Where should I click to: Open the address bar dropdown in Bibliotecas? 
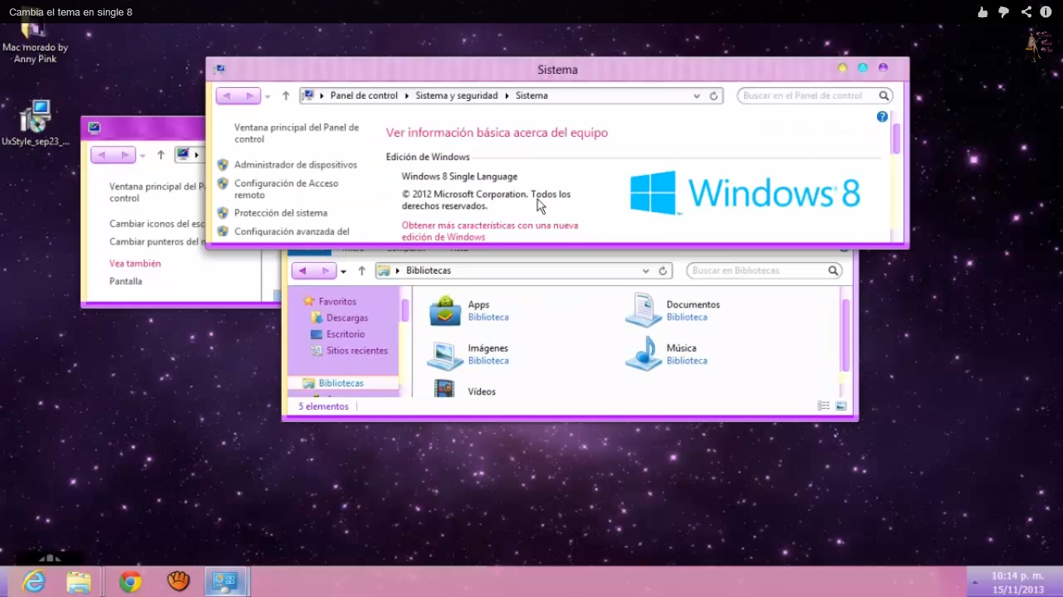646,271
